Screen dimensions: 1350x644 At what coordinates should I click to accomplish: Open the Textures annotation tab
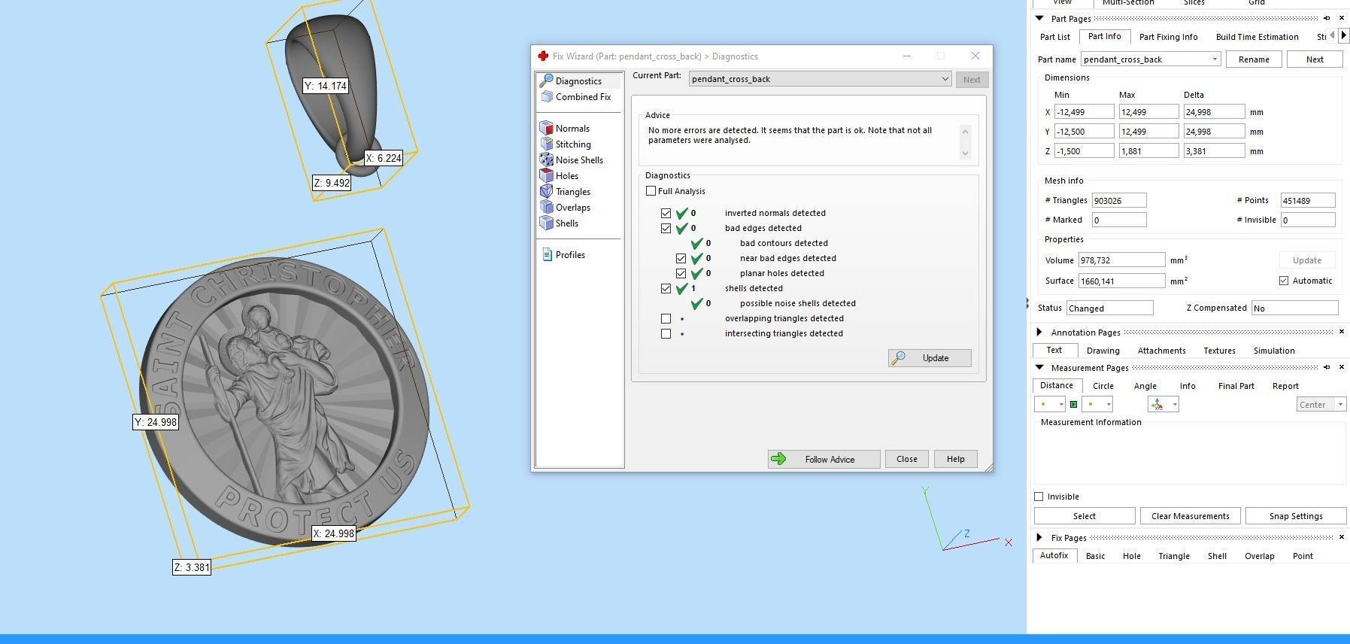tap(1219, 351)
